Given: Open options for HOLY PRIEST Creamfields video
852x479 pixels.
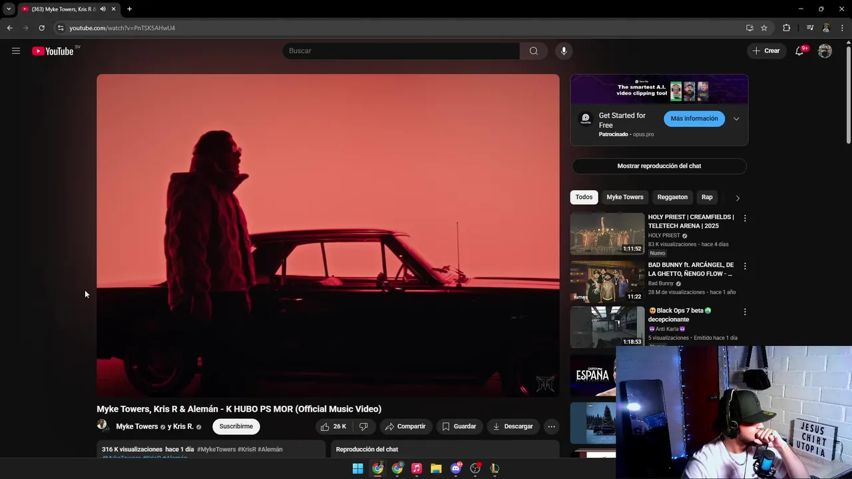Looking at the screenshot, I should click(x=745, y=218).
